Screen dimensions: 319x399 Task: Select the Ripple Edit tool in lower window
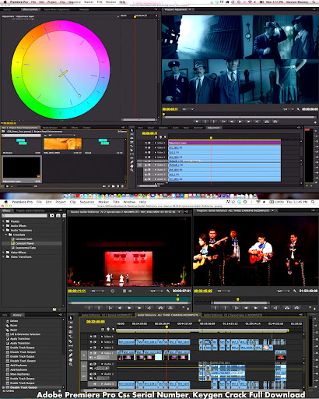point(71,327)
